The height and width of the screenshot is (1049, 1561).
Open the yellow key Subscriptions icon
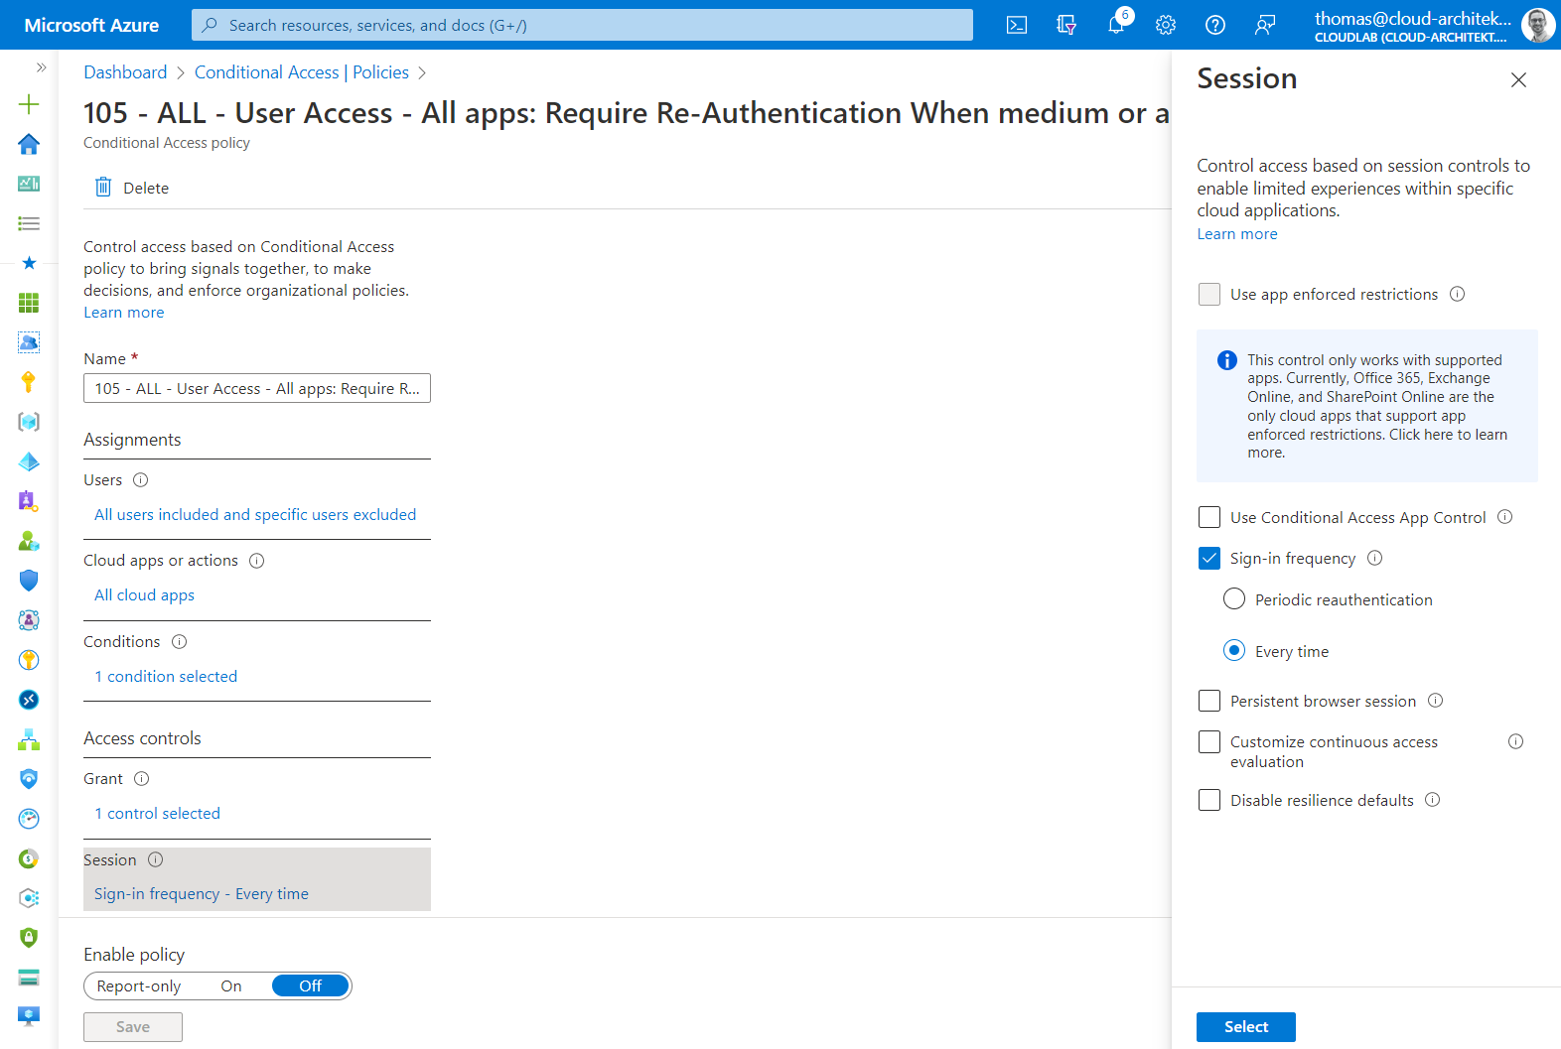tap(29, 382)
